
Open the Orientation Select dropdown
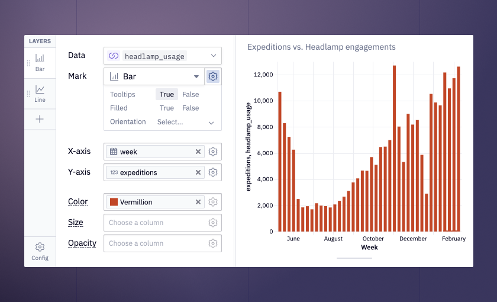click(185, 122)
